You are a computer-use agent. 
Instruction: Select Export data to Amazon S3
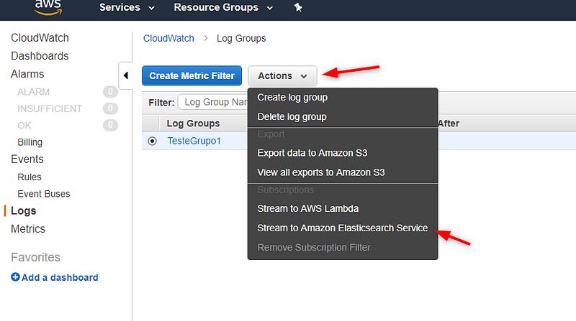pyautogui.click(x=312, y=153)
